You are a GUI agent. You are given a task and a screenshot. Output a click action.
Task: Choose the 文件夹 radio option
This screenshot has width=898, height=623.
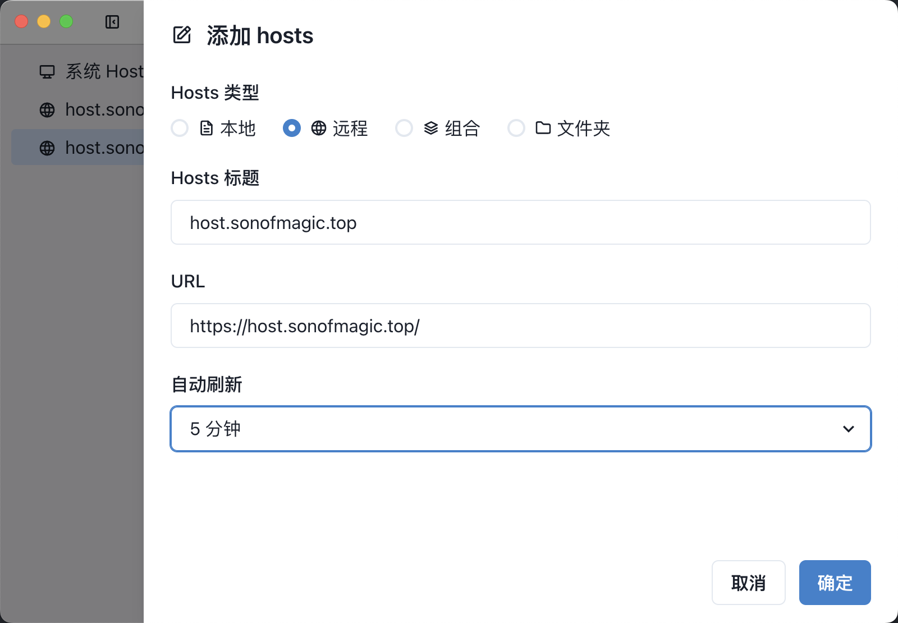[516, 129]
